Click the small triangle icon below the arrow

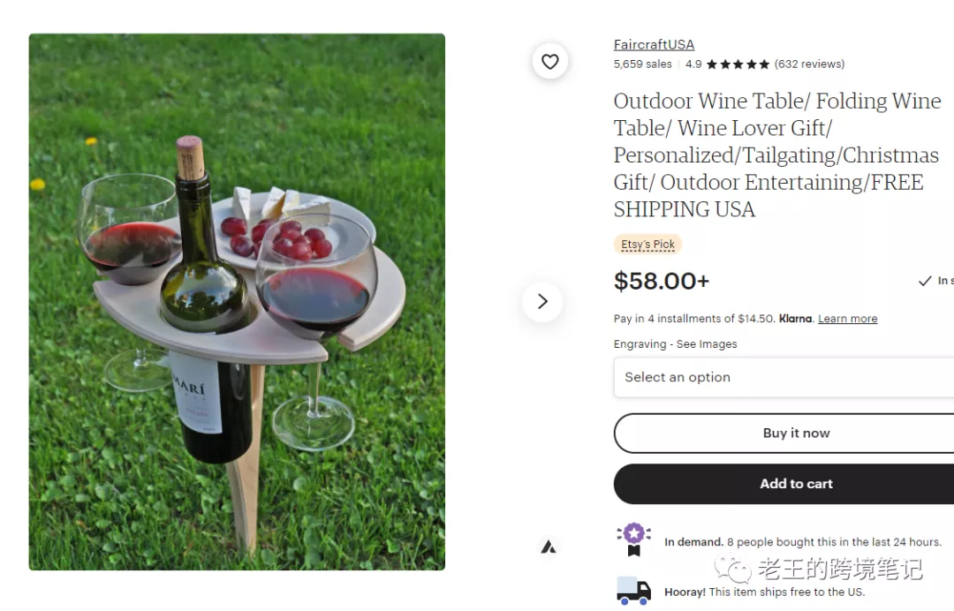tap(549, 547)
